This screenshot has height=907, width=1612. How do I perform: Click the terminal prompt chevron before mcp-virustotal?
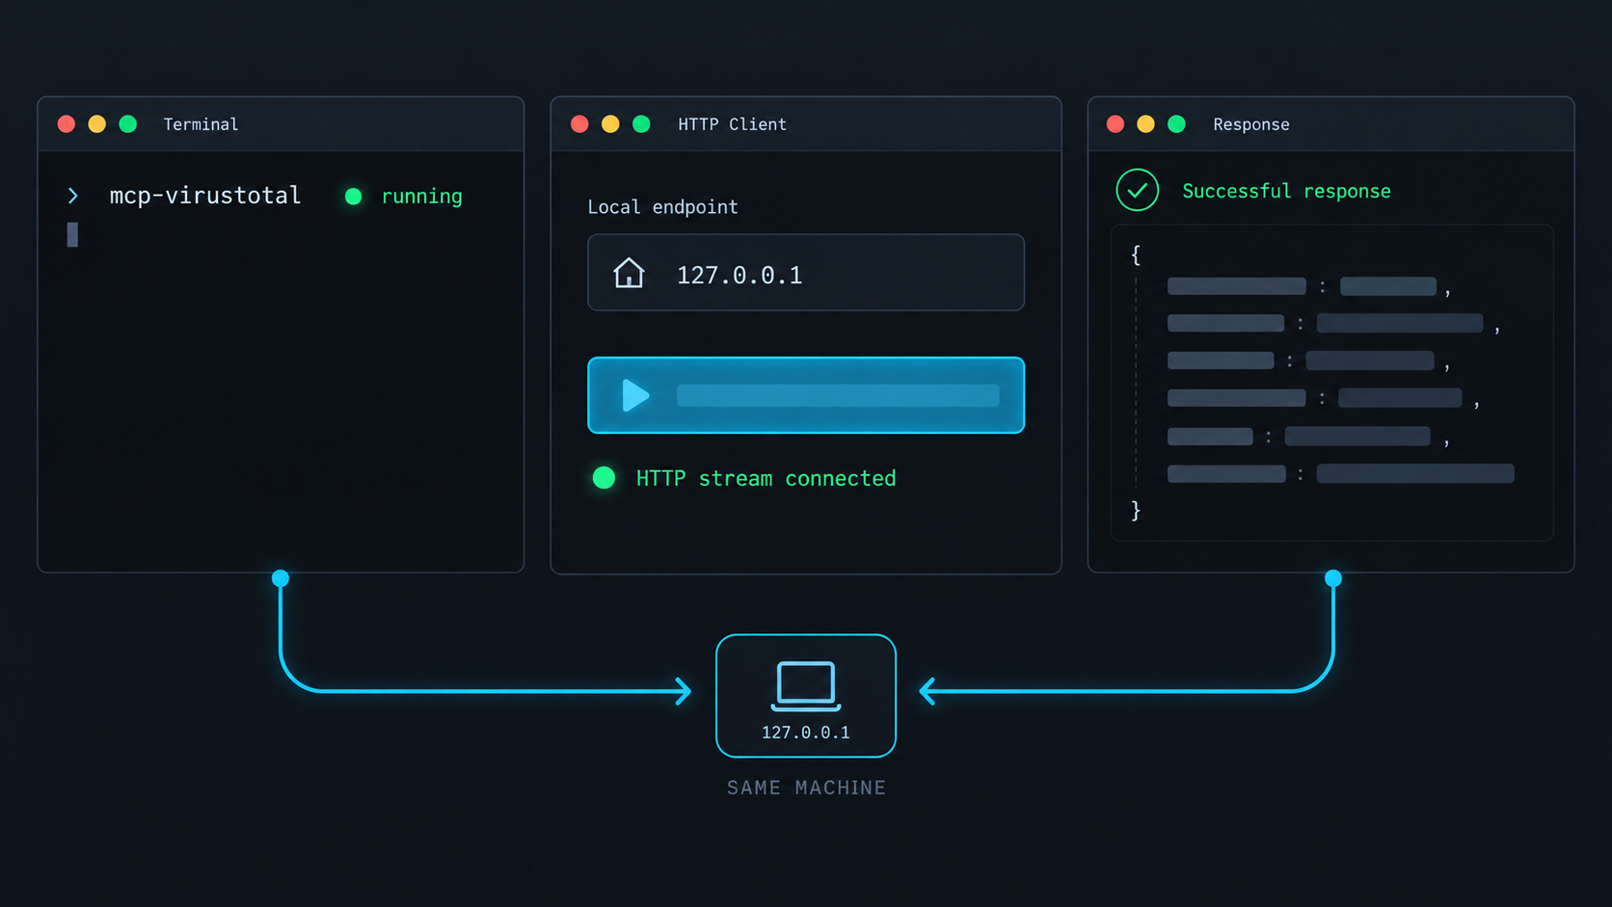point(73,196)
